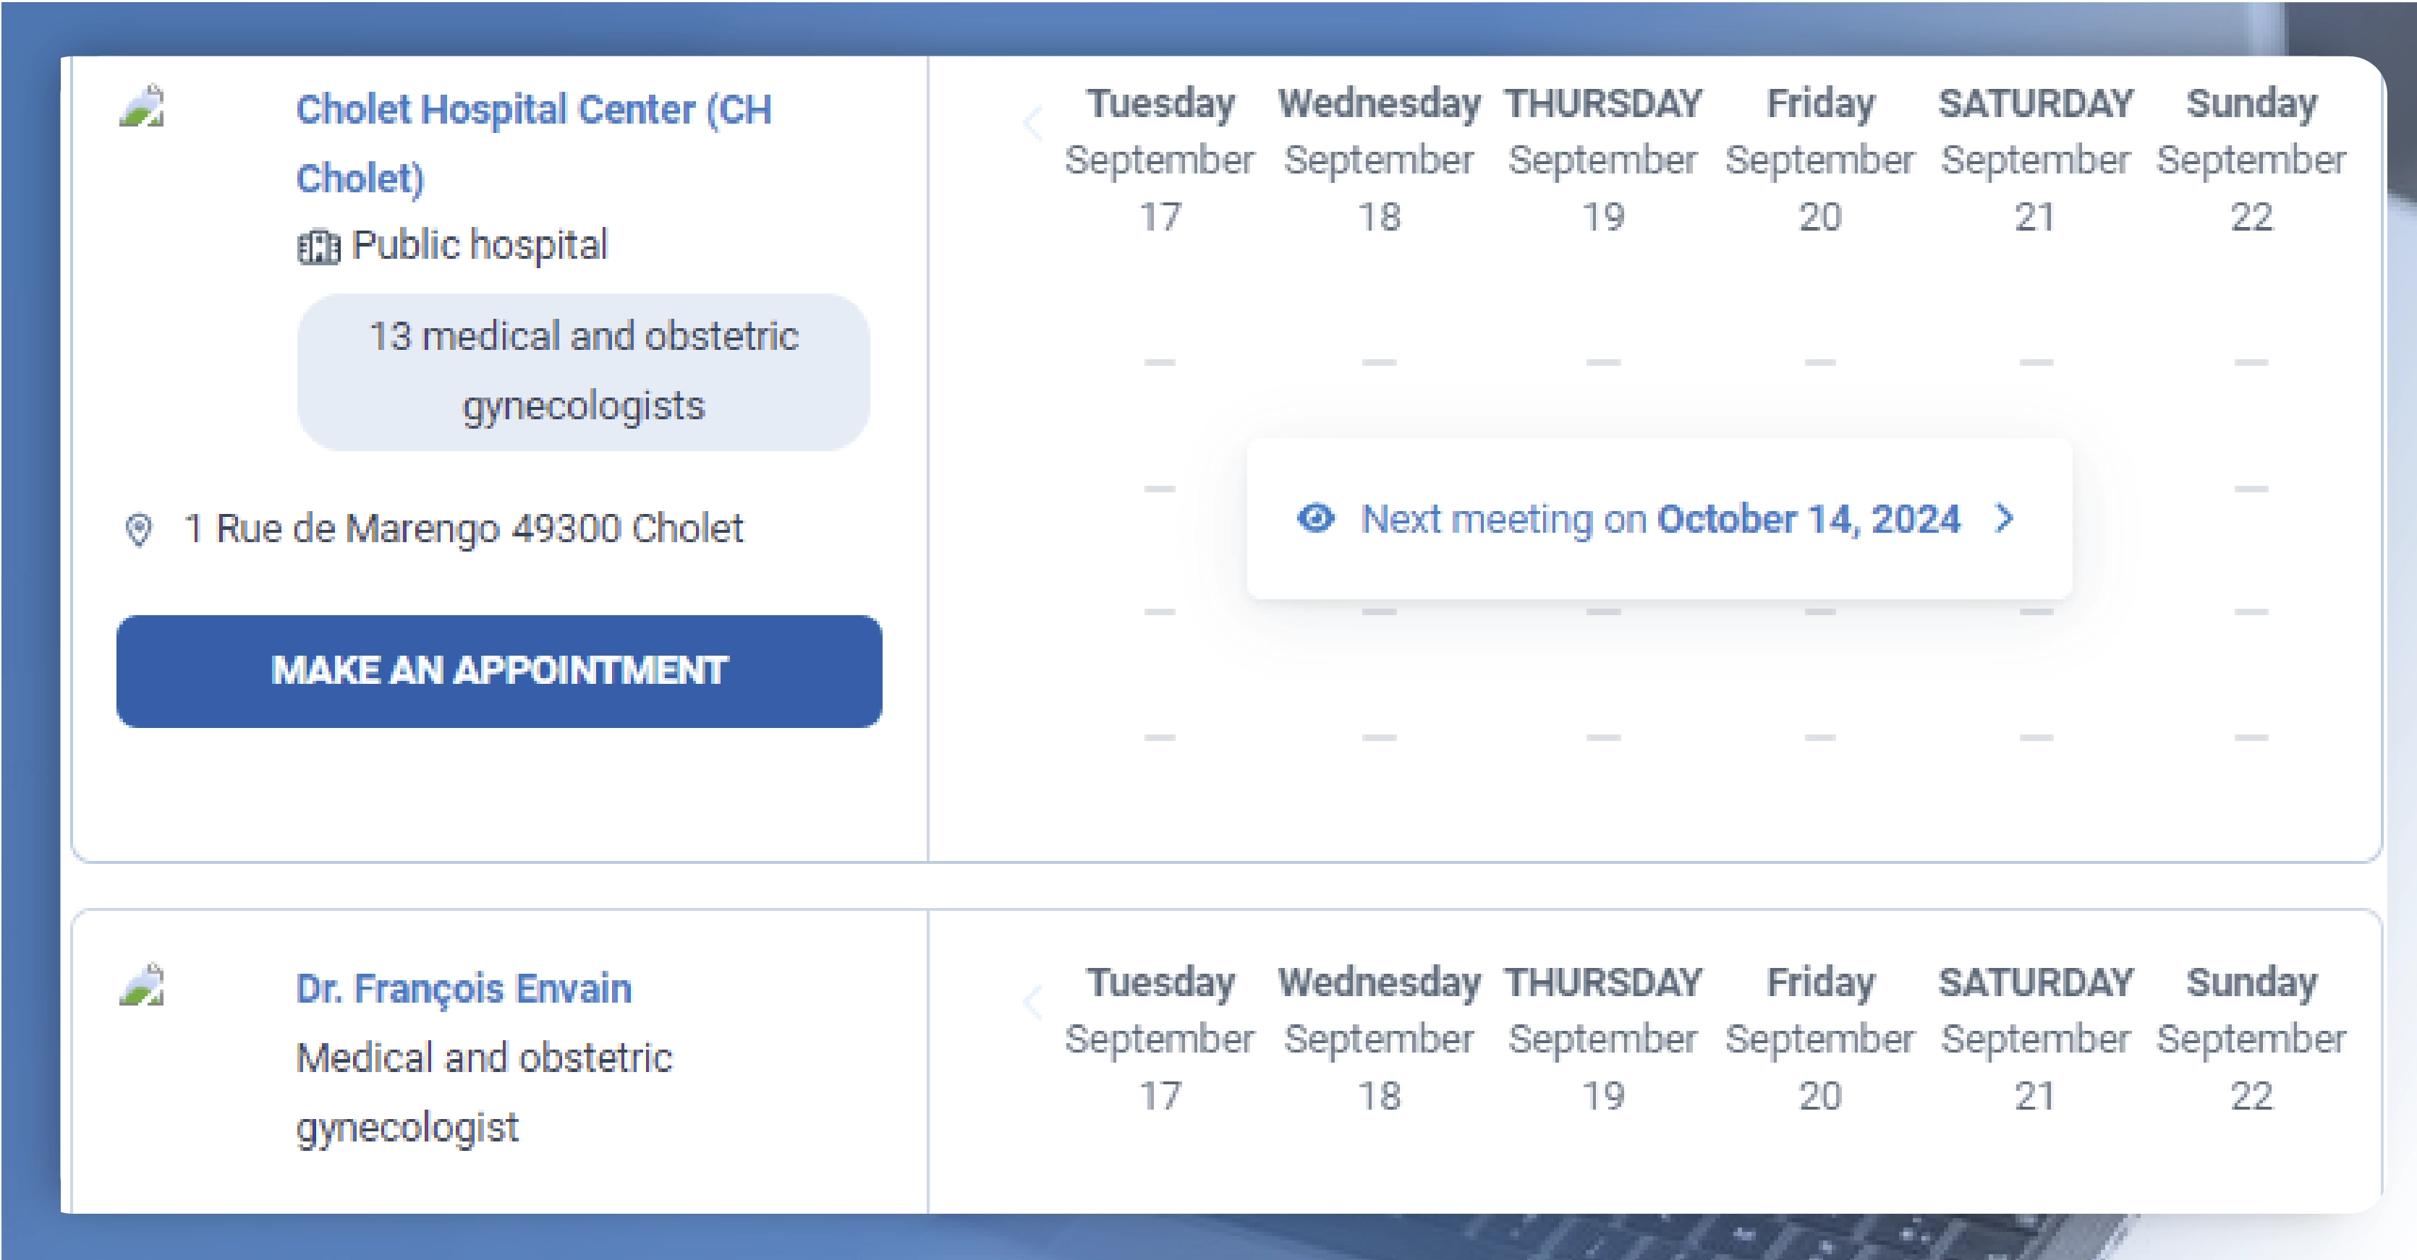Screen dimensions: 2417x1260
Task: Click the public hospital building icon
Action: pyautogui.click(x=318, y=247)
